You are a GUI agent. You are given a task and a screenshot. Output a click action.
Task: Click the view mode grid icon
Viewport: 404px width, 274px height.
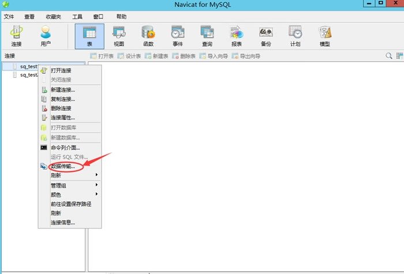399,55
